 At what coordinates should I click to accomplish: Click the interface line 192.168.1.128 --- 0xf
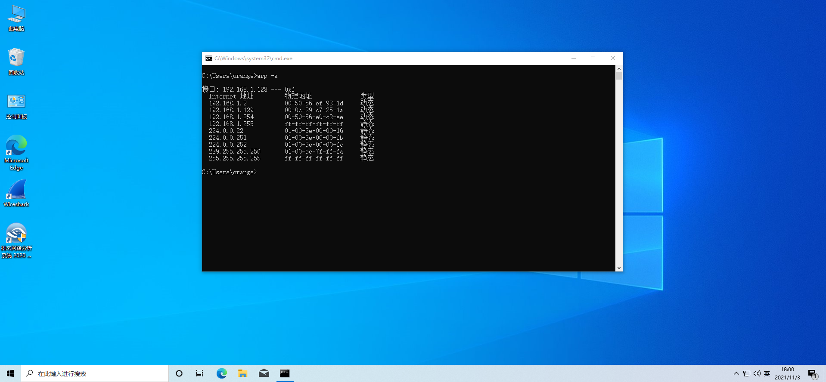point(248,89)
